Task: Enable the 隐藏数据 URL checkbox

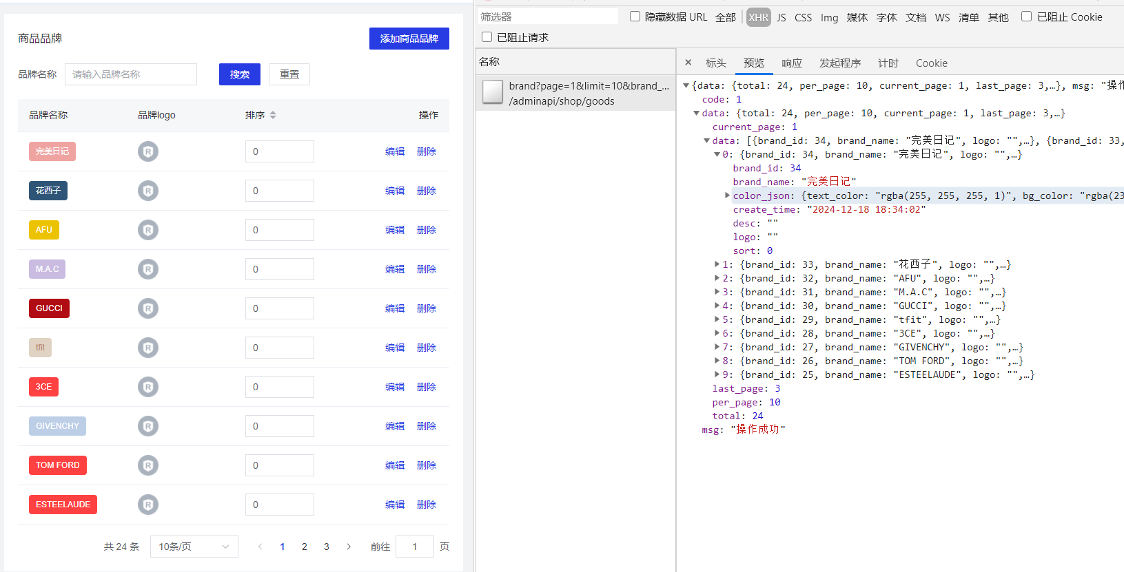Action: (635, 17)
